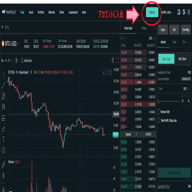Select the Market order tab
The height and width of the screenshot is (192, 192).
163,42
